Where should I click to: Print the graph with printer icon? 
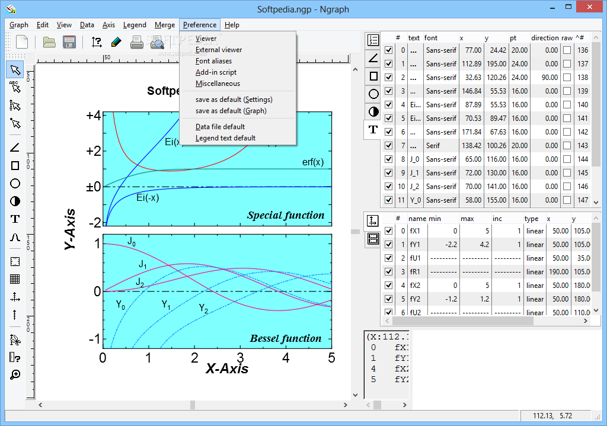[x=137, y=42]
